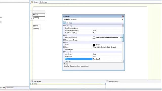Click the black Color swatch

pos(94,45)
